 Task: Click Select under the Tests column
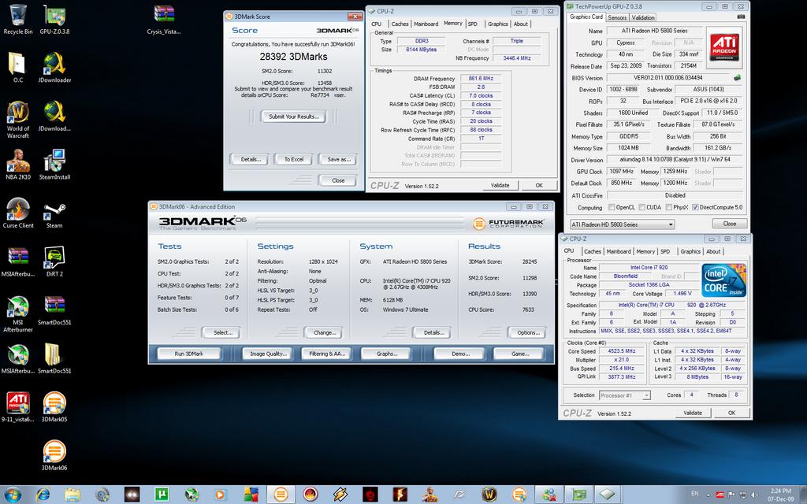(223, 333)
